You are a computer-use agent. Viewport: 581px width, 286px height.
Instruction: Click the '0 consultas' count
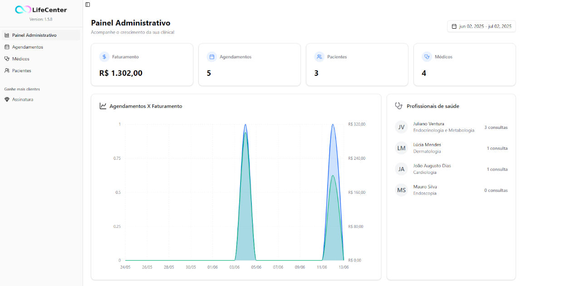pyautogui.click(x=496, y=190)
